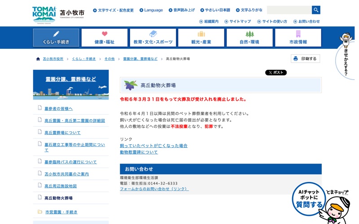Click the trees icon on 自然・環境
Viewport: 359px width, 224px height.
coord(250,34)
